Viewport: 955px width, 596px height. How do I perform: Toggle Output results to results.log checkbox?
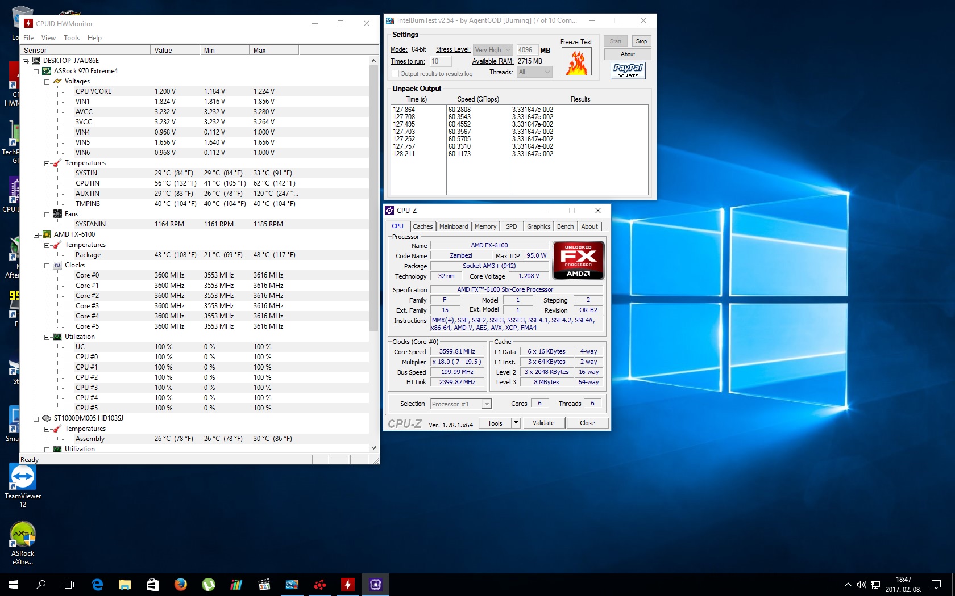395,74
